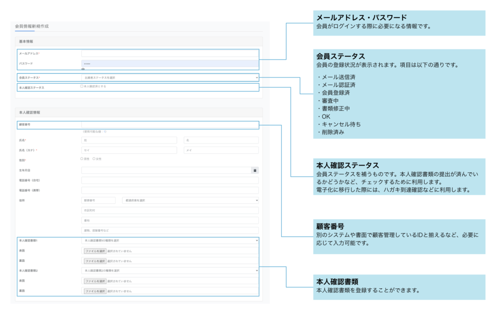Open the 会員ステータス dropdown
Image resolution: width=493 pixels, height=310 pixels.
(170, 77)
